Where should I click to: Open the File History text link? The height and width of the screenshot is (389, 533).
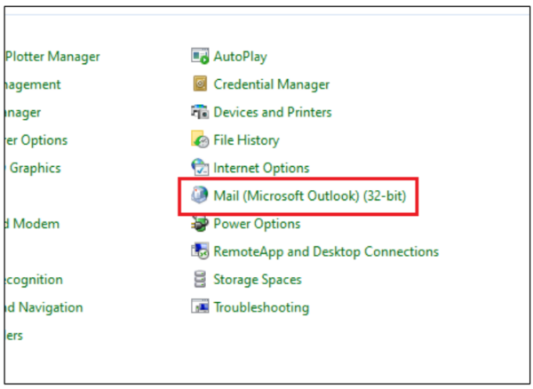coord(246,140)
